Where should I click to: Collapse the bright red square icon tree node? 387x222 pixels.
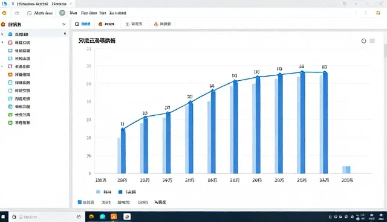tap(2, 42)
